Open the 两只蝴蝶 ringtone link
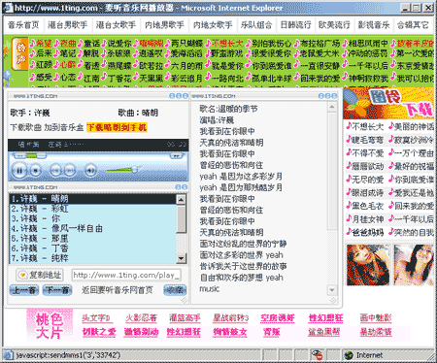 click(187, 43)
